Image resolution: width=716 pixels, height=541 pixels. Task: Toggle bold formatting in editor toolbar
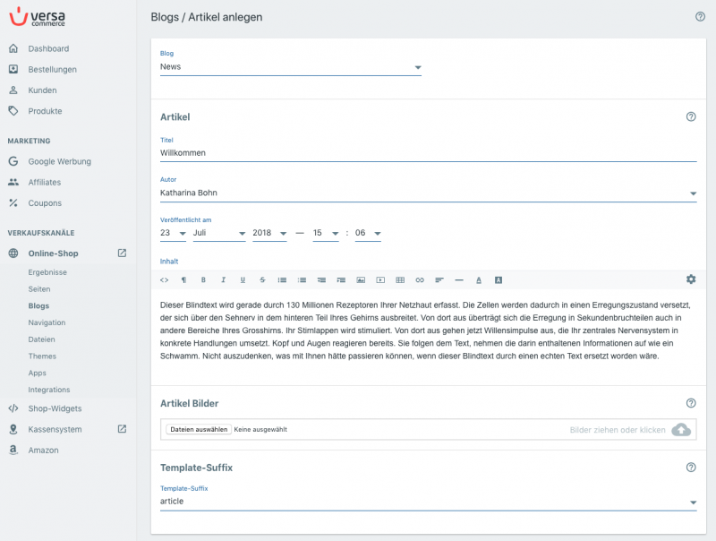coord(203,280)
